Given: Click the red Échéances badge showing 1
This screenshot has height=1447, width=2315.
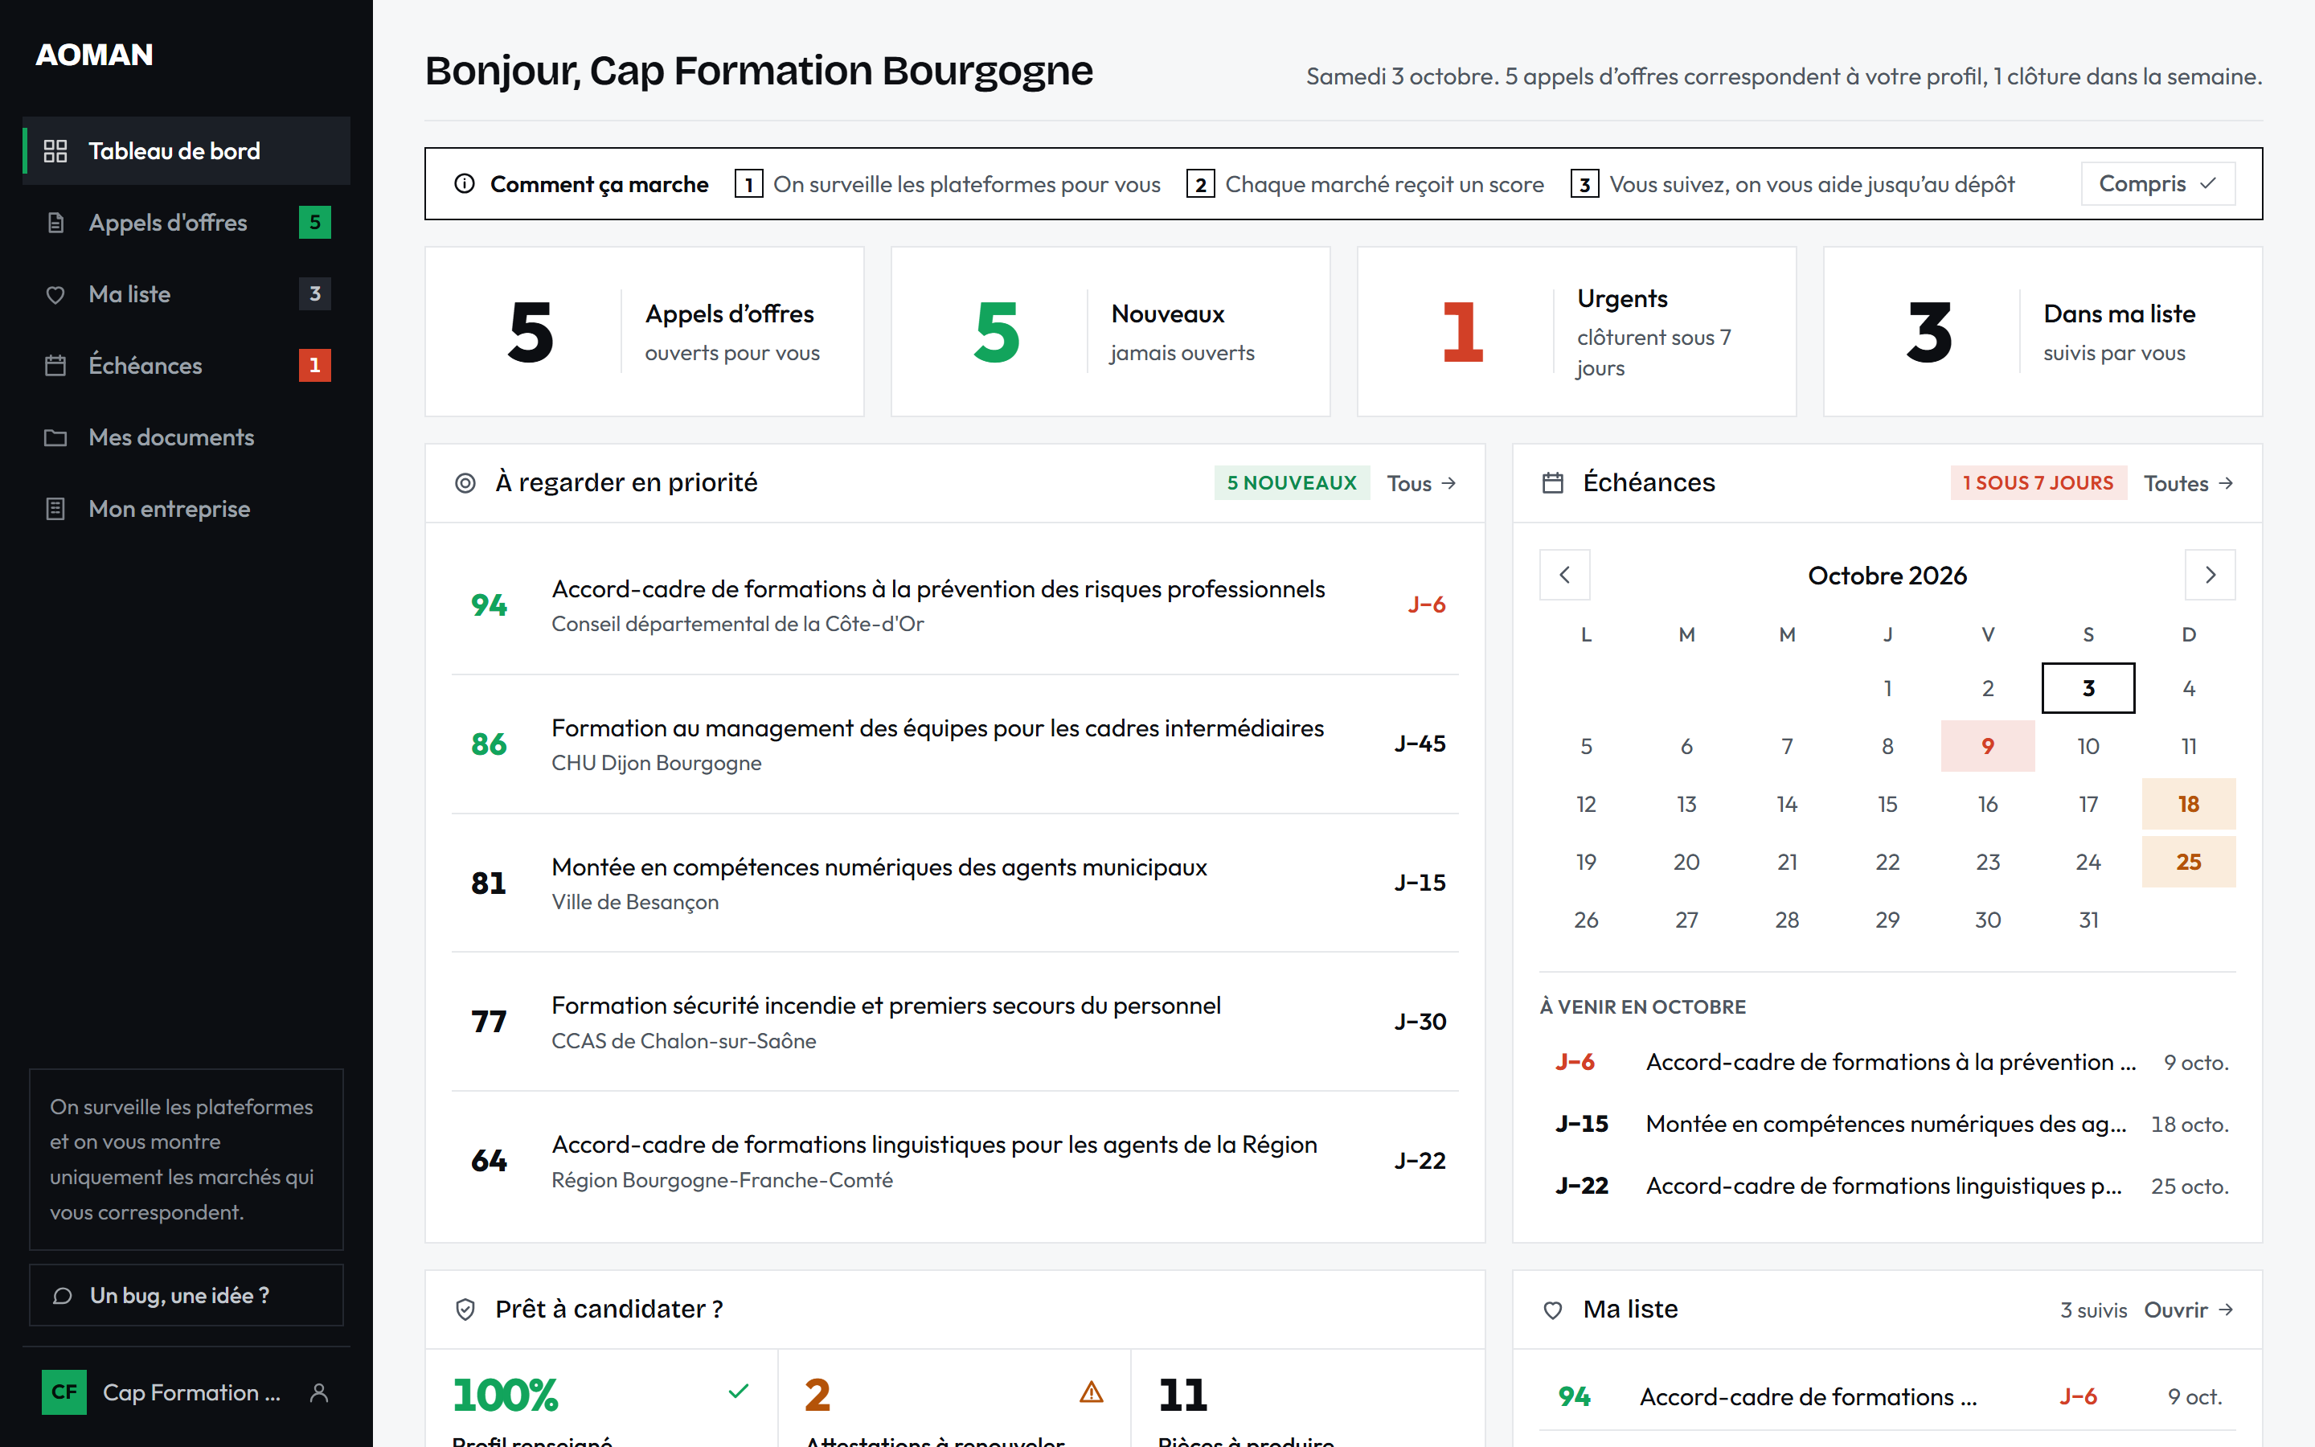Looking at the screenshot, I should click(315, 366).
